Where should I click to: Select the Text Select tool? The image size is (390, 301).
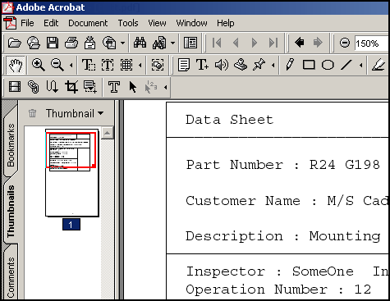click(x=89, y=65)
